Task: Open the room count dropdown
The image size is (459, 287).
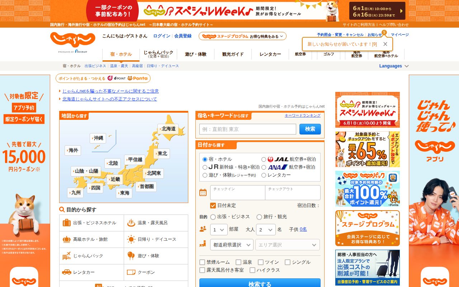Action: pos(219,229)
